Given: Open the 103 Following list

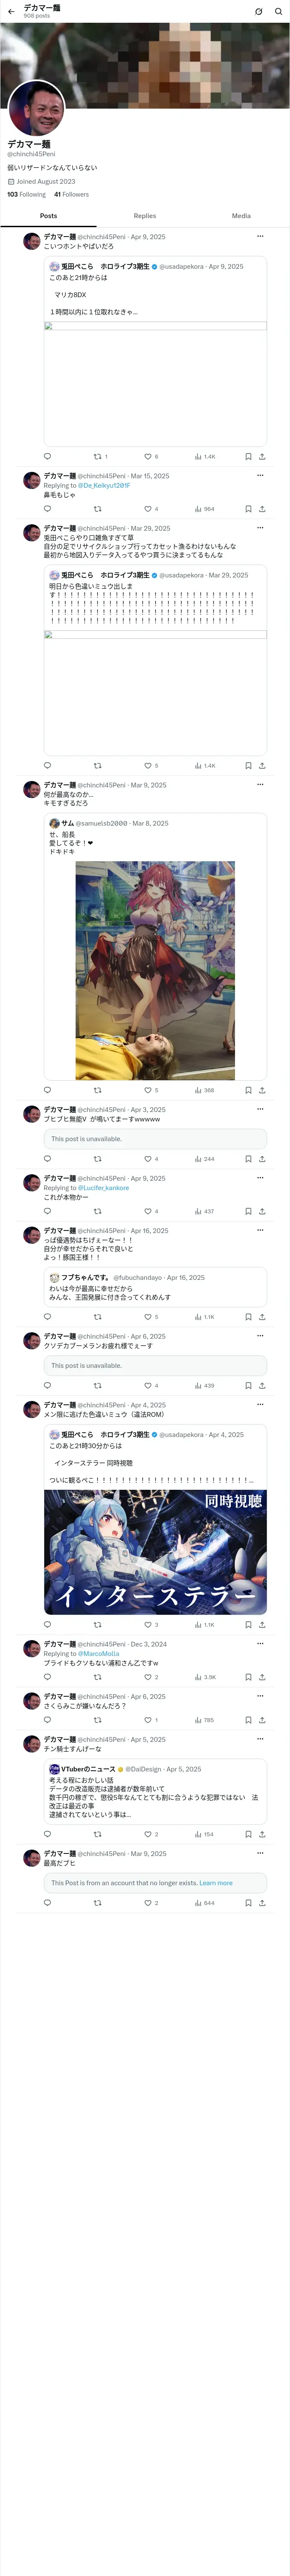Looking at the screenshot, I should [27, 195].
